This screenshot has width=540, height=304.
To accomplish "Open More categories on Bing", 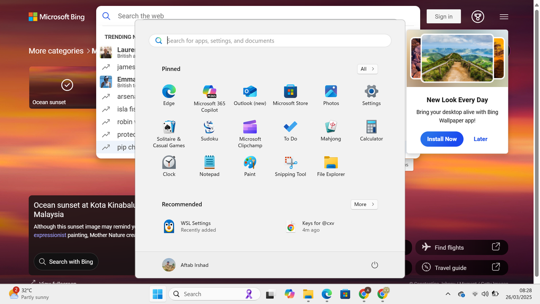I will point(56,51).
